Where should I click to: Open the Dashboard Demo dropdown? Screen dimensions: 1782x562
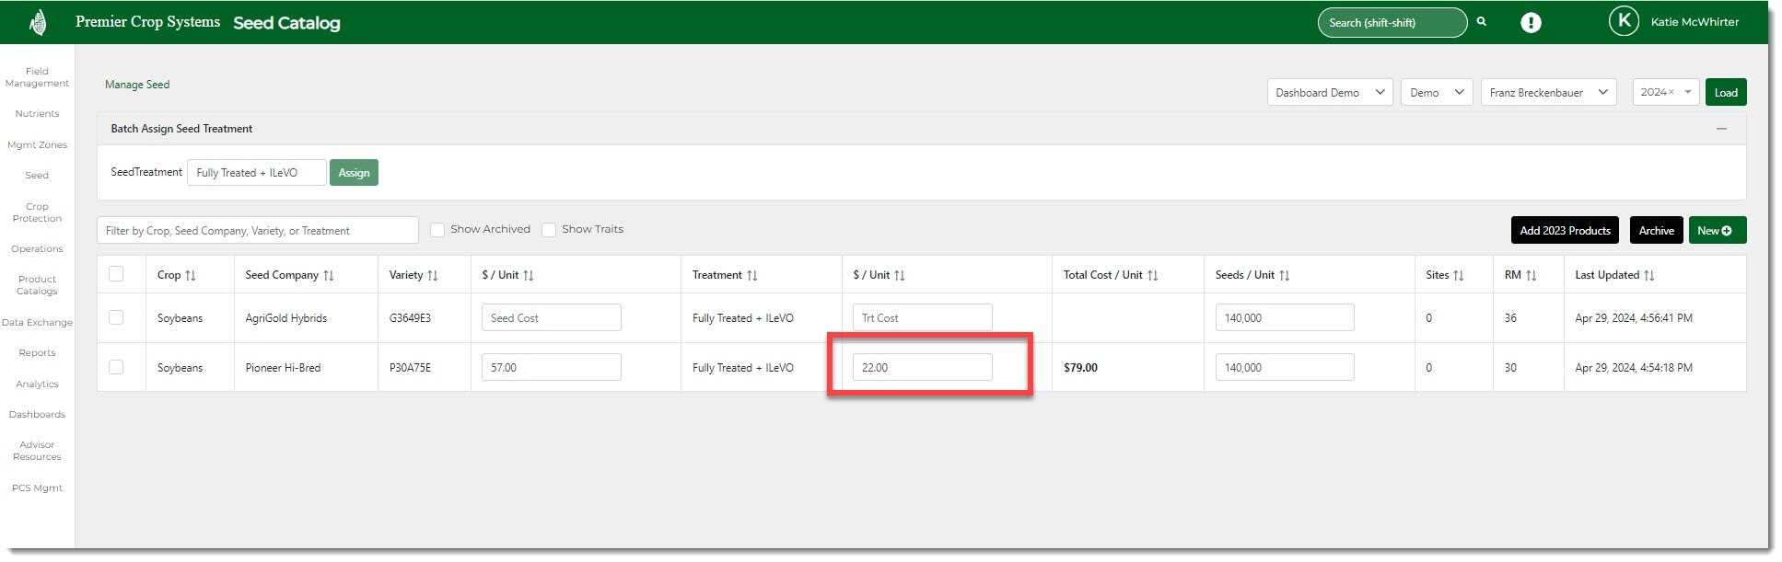click(x=1329, y=93)
